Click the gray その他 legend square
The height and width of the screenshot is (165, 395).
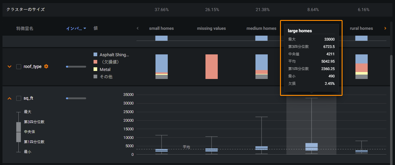[x=95, y=77]
